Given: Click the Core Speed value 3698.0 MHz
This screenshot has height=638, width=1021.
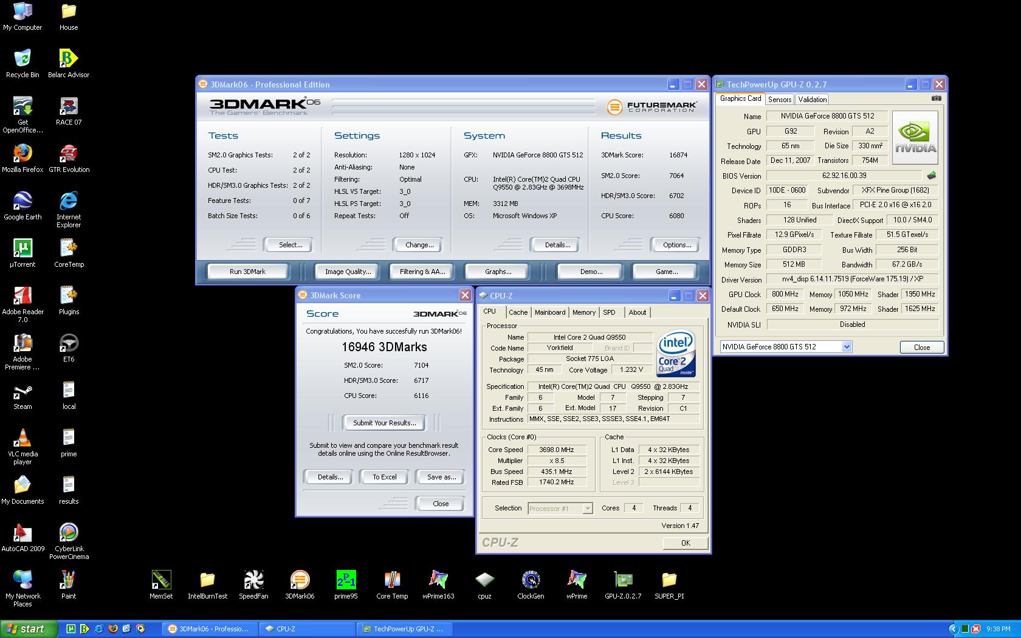Looking at the screenshot, I should (x=557, y=450).
